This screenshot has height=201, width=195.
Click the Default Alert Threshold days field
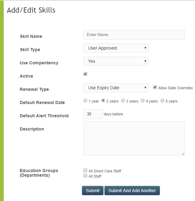(x=93, y=114)
